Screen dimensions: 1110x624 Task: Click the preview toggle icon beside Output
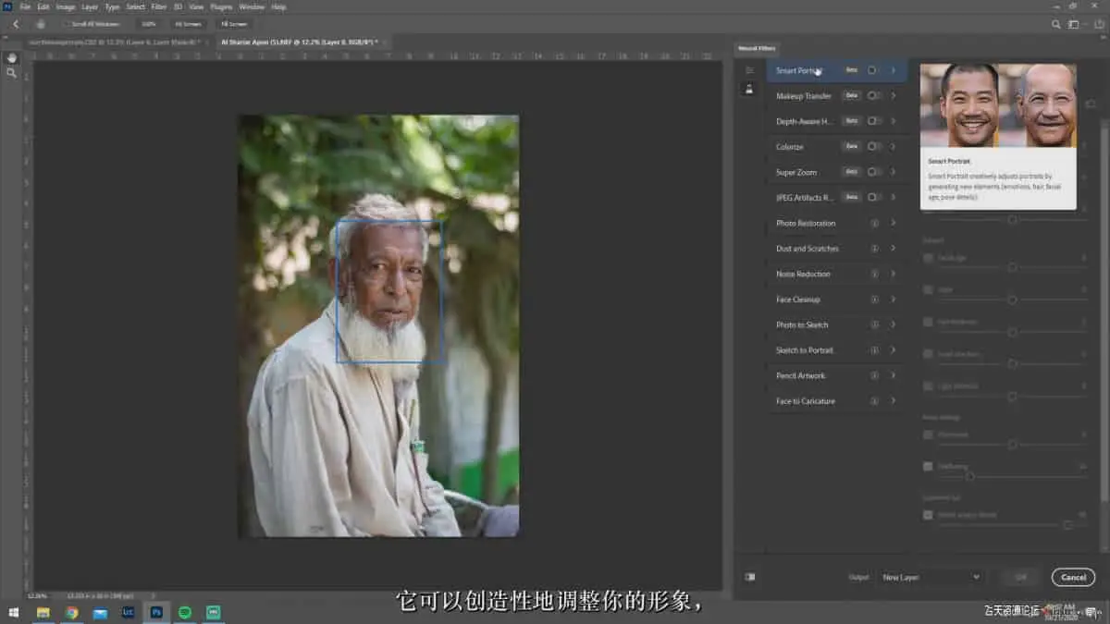click(749, 577)
